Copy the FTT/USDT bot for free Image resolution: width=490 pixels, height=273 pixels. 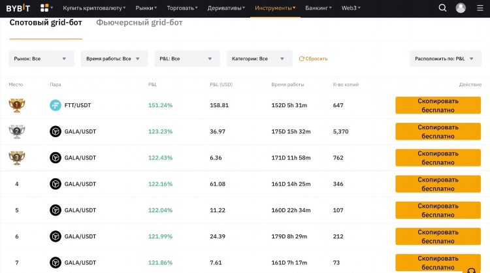438,105
